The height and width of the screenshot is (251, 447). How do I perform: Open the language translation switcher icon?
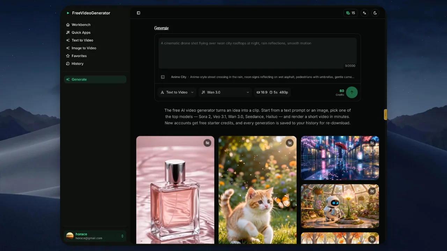(x=365, y=13)
